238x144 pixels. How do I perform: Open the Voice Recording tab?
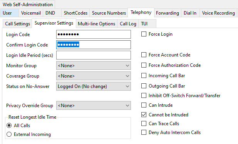218,13
